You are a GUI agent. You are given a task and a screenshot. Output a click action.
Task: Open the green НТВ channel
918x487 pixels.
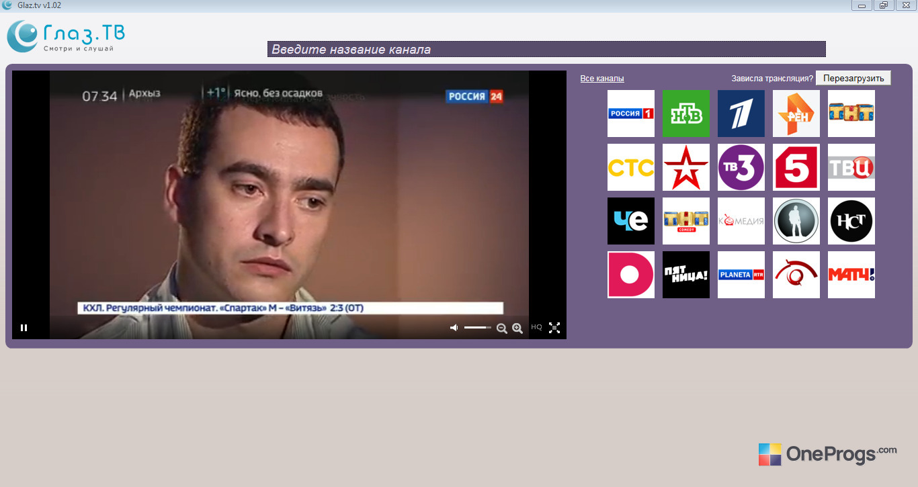tap(685, 114)
